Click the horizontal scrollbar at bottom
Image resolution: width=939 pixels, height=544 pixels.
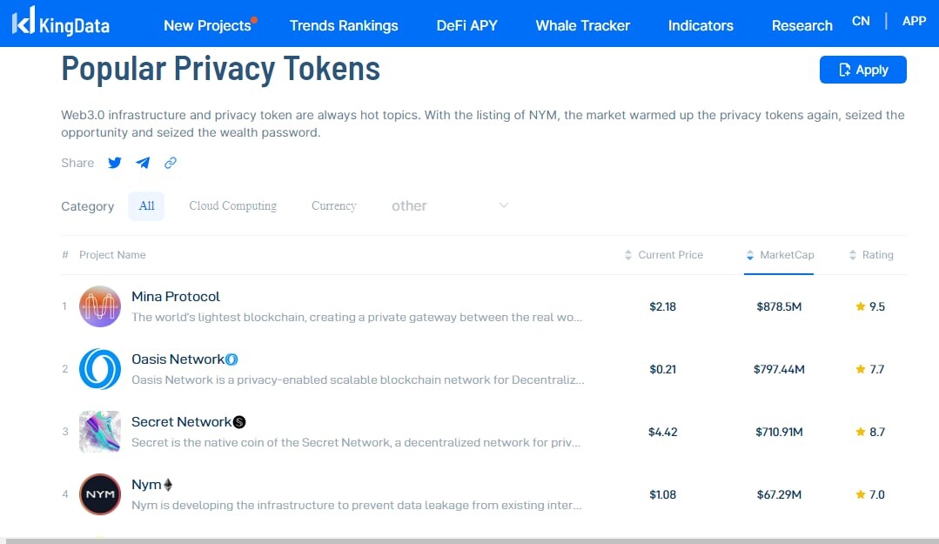470,541
